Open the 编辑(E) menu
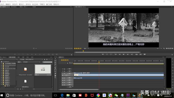This screenshot has width=174, height=98. [x=8, y=4]
